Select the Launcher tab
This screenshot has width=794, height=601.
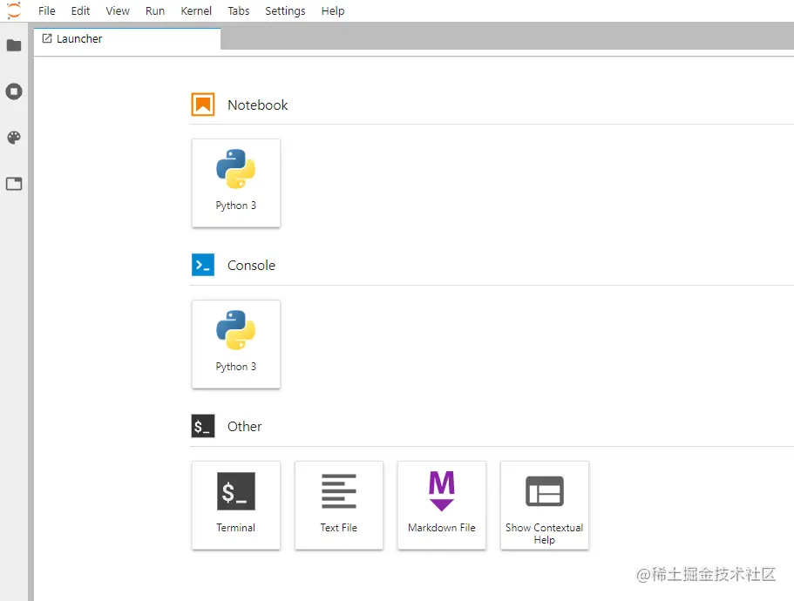127,39
